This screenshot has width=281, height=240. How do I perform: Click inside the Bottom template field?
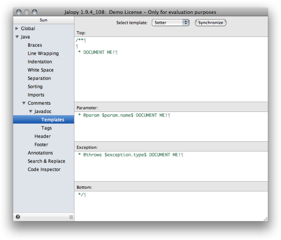coord(171,206)
